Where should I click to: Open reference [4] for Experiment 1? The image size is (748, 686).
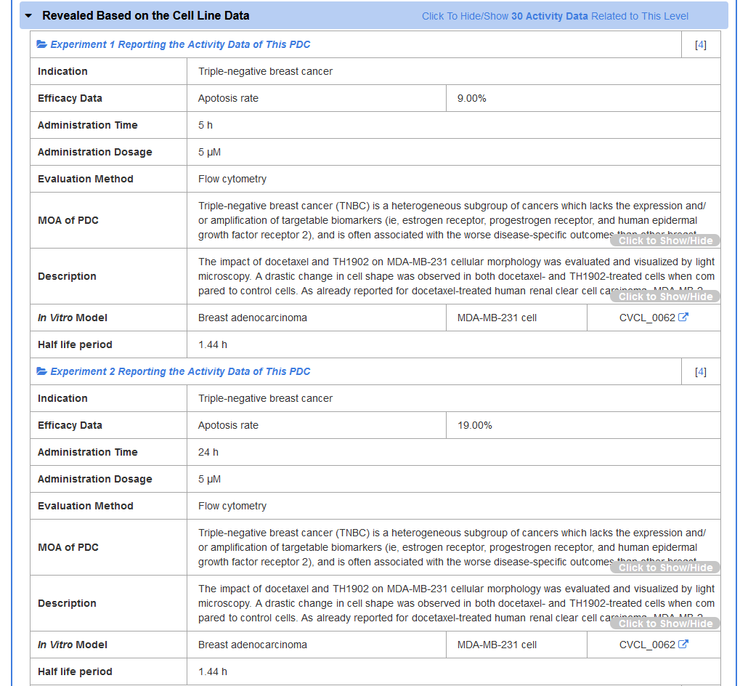click(x=700, y=44)
